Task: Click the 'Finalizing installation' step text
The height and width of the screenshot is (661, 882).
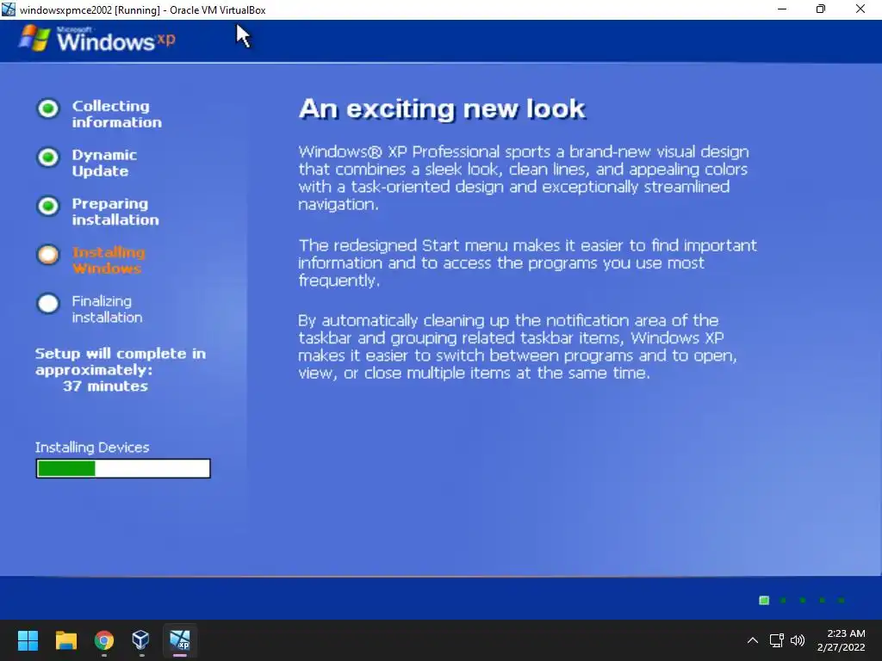Action: (107, 309)
